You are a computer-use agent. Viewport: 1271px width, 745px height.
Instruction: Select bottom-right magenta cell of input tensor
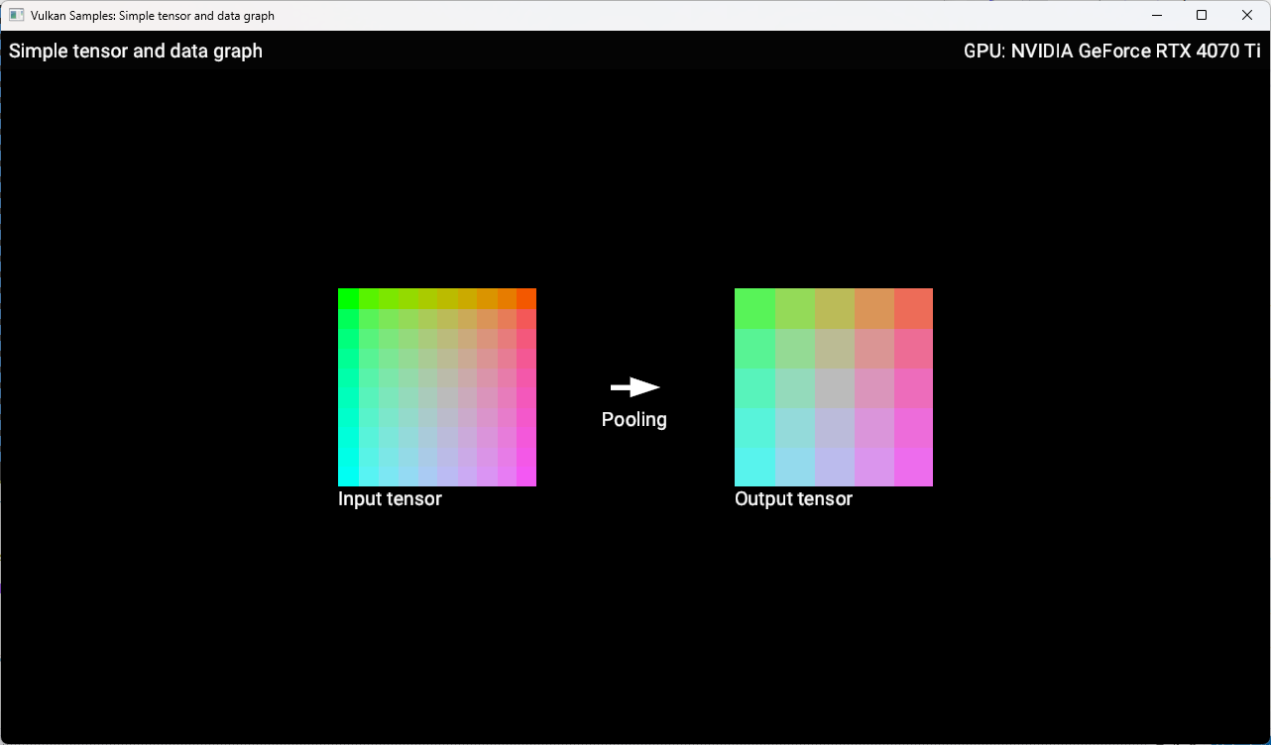pyautogui.click(x=526, y=477)
